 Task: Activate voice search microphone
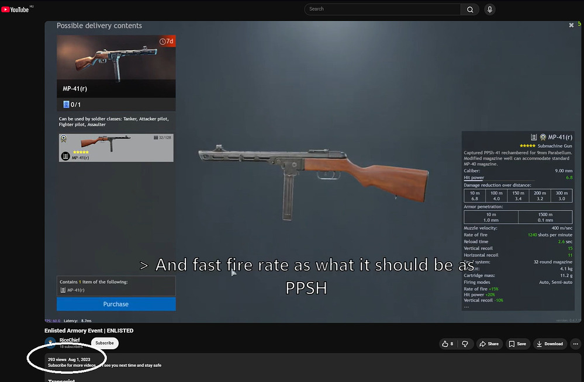coord(490,9)
